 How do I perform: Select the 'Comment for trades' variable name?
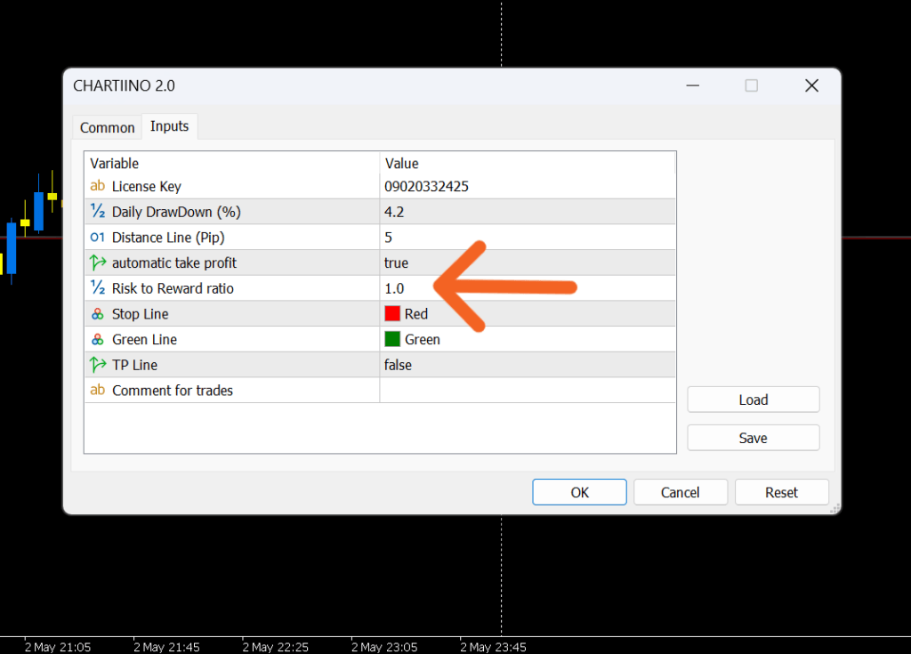173,391
